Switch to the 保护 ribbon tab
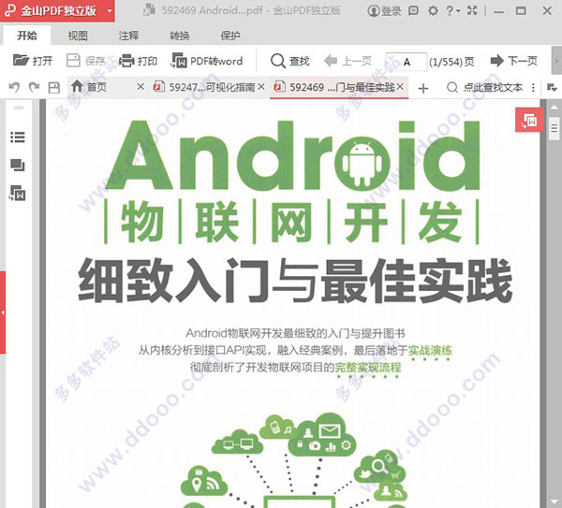 click(x=230, y=36)
